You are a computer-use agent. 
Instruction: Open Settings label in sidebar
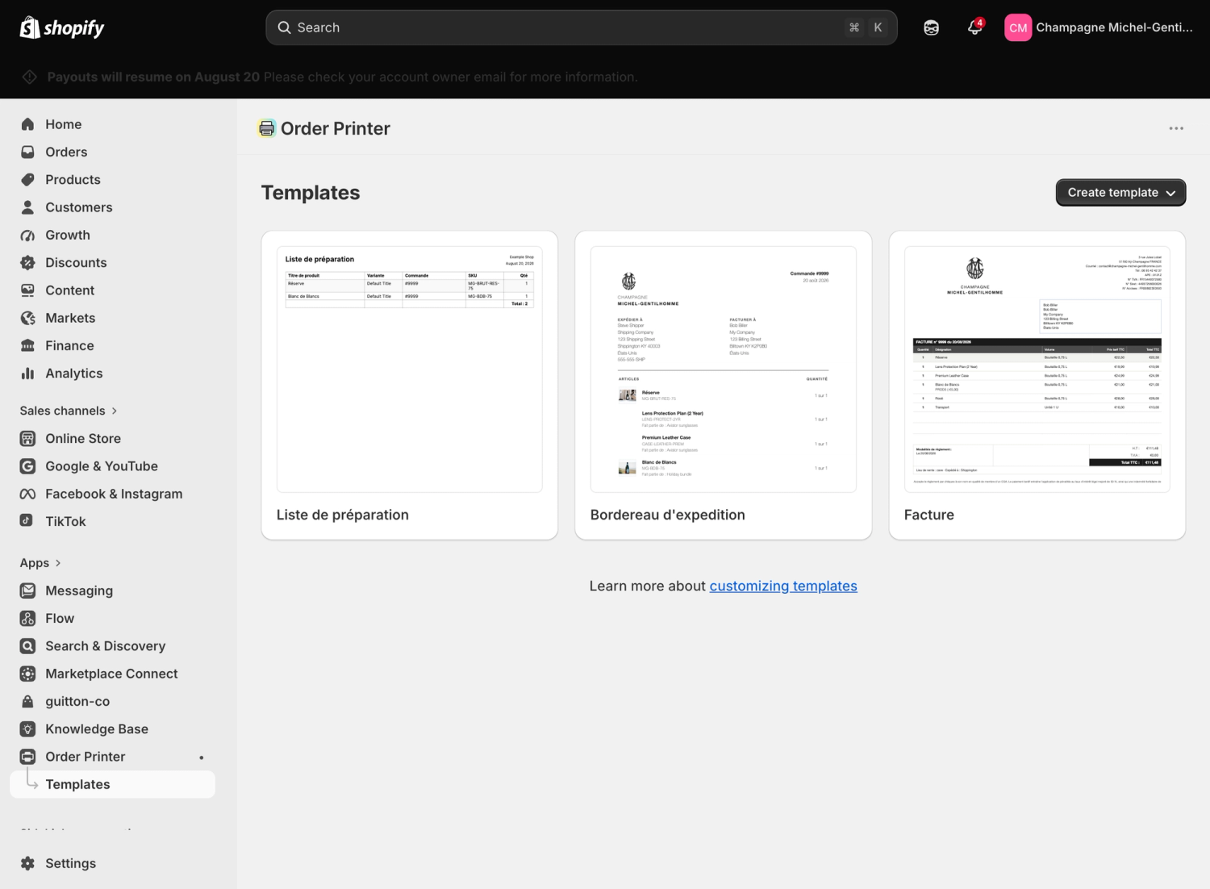pos(70,863)
